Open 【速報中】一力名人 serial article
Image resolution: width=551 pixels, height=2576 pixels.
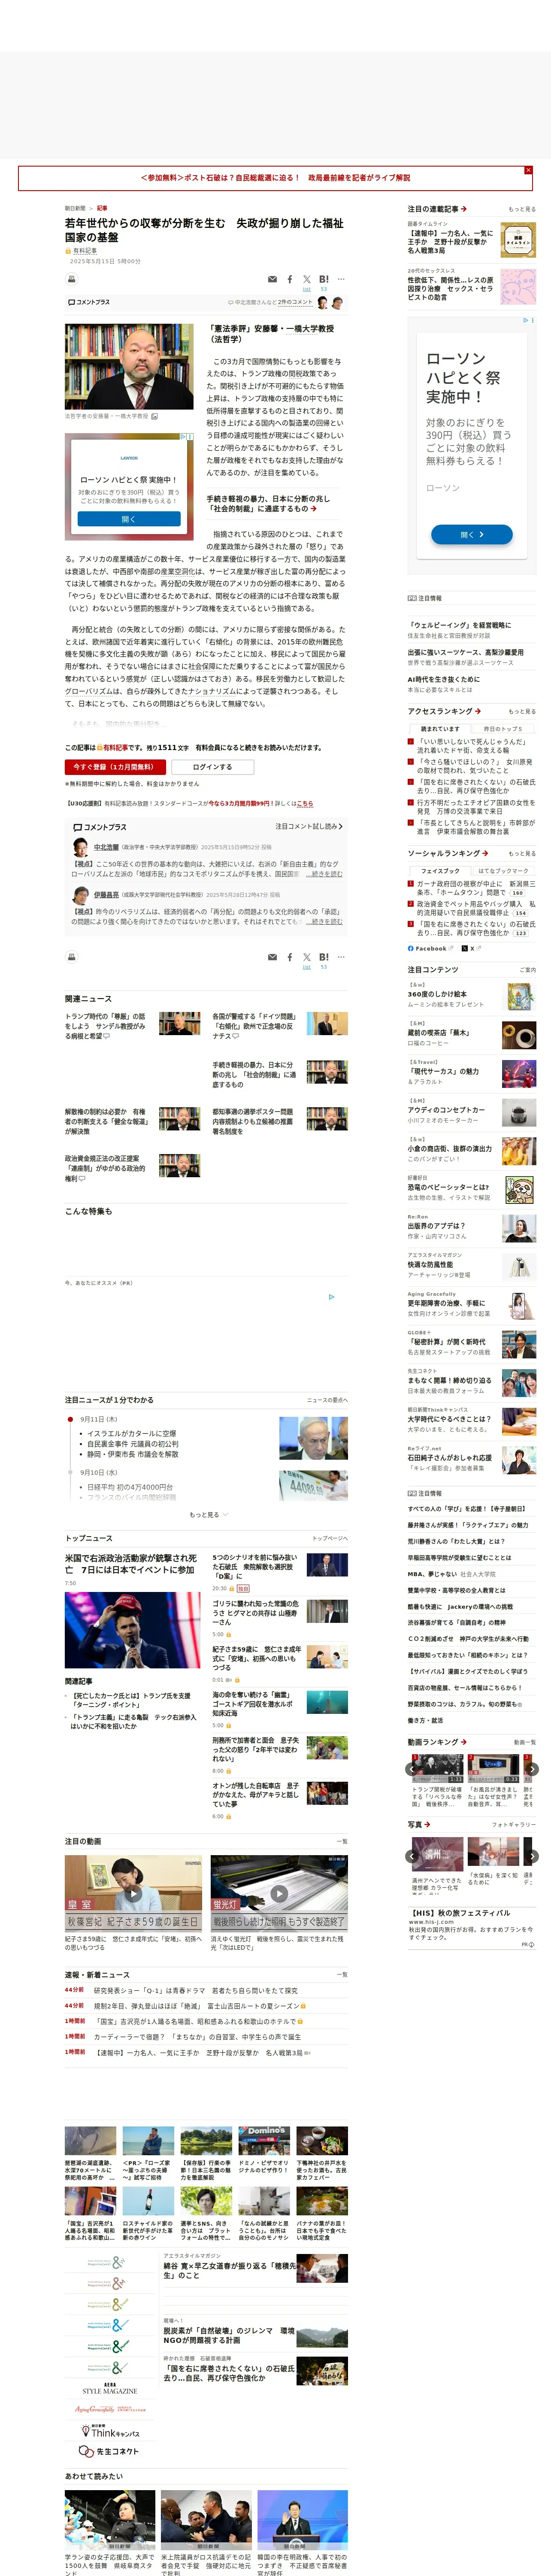pyautogui.click(x=450, y=241)
